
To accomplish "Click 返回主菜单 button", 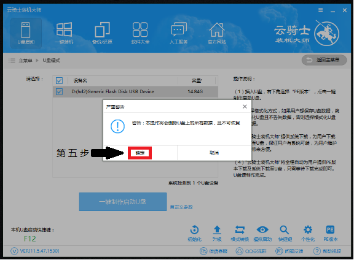I will [x=324, y=60].
